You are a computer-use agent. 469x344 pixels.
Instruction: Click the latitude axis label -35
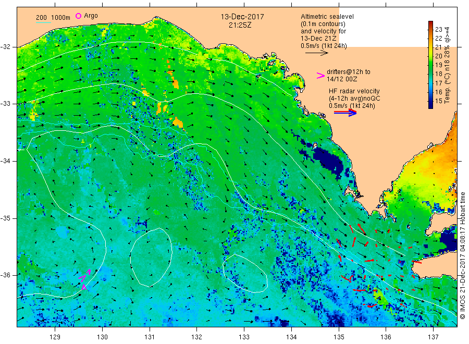[5, 218]
